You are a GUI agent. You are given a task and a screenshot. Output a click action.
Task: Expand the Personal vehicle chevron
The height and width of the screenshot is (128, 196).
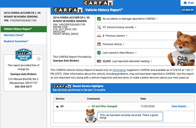pos(123,44)
